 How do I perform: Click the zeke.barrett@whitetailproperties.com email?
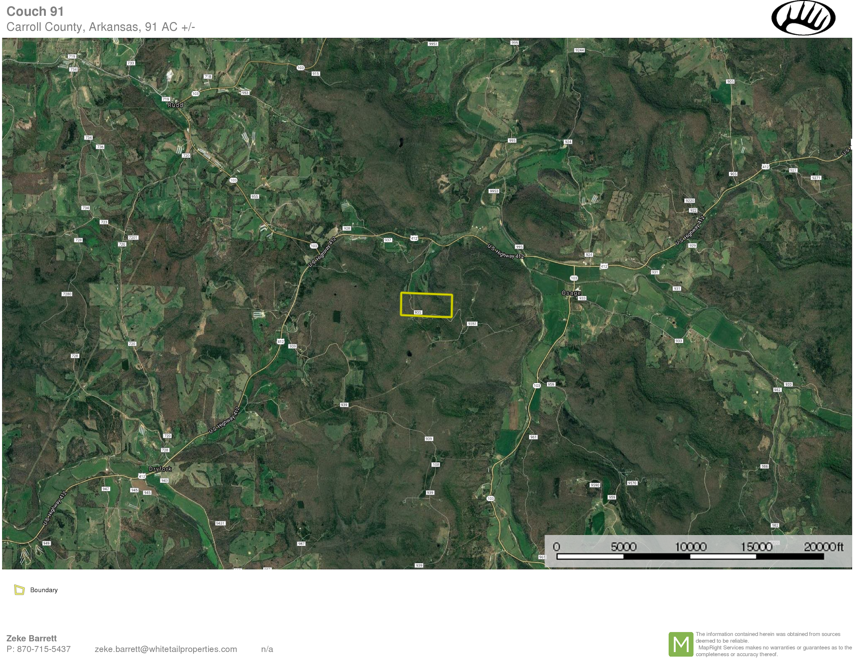tap(166, 649)
